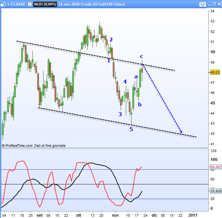Click the 100 level on indicator scale
The height and width of the screenshot is (218, 222).
[214, 160]
